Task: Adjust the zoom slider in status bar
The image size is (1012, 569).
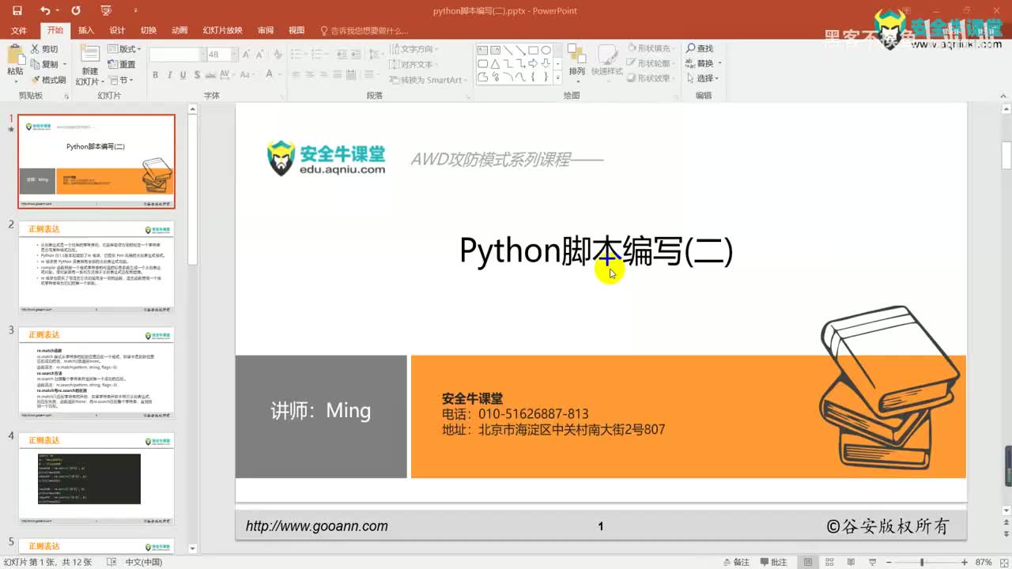Action: coord(921,562)
